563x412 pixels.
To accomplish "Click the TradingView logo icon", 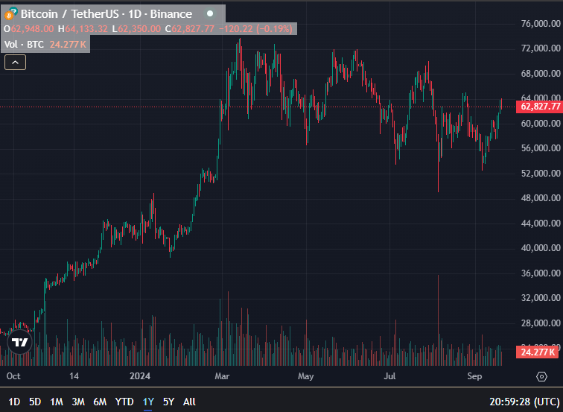I will [19, 342].
